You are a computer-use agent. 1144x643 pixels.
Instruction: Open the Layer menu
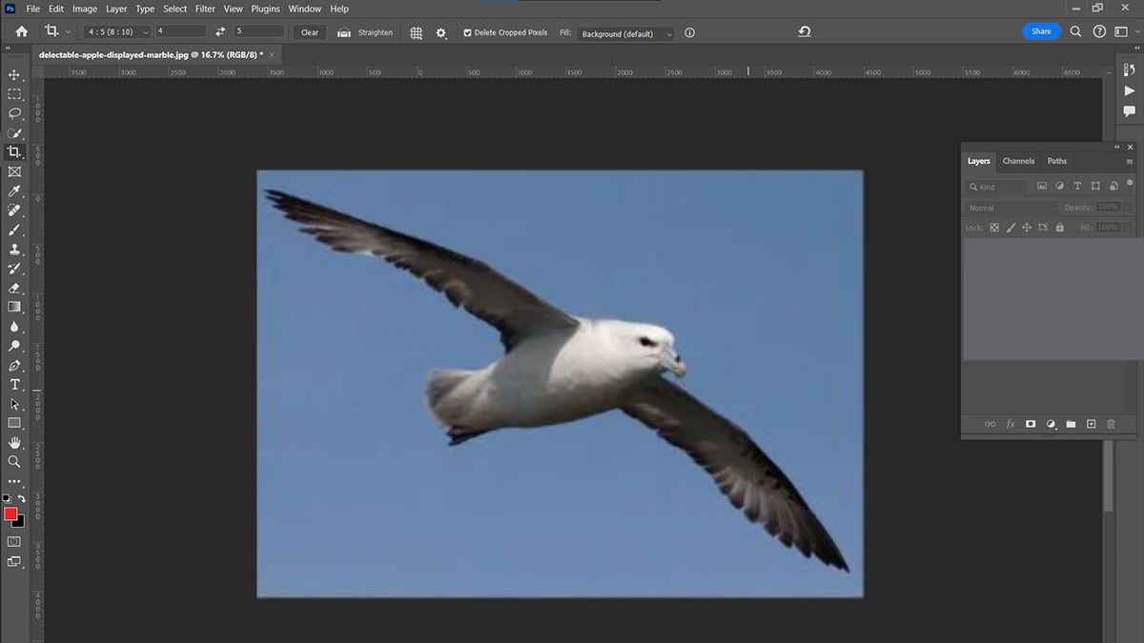[116, 9]
